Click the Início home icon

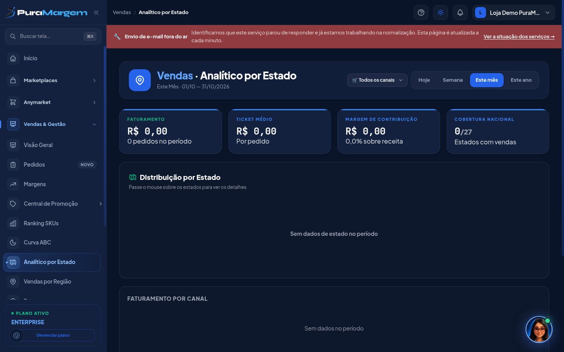(x=13, y=58)
